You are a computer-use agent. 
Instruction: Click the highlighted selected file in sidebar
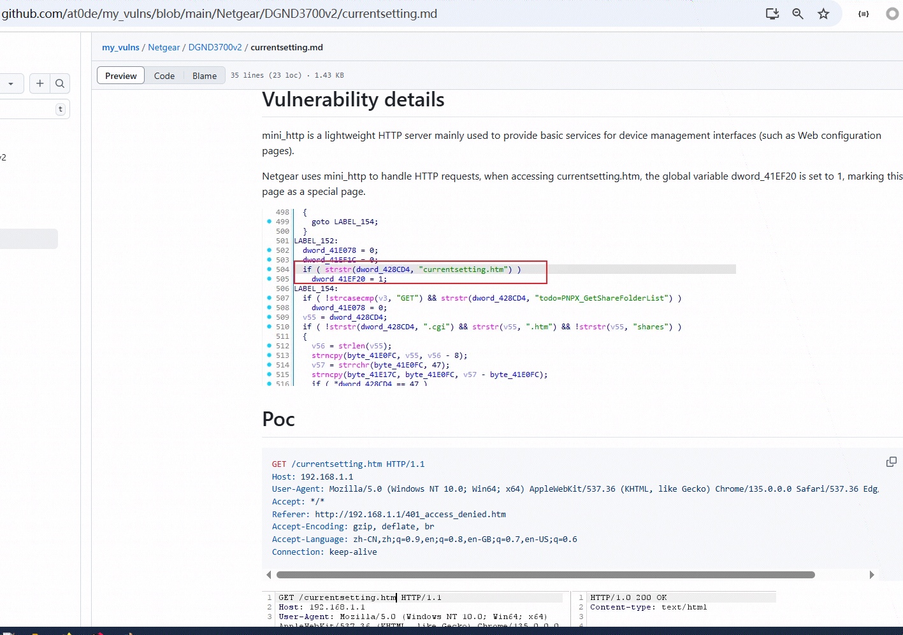[x=29, y=239]
